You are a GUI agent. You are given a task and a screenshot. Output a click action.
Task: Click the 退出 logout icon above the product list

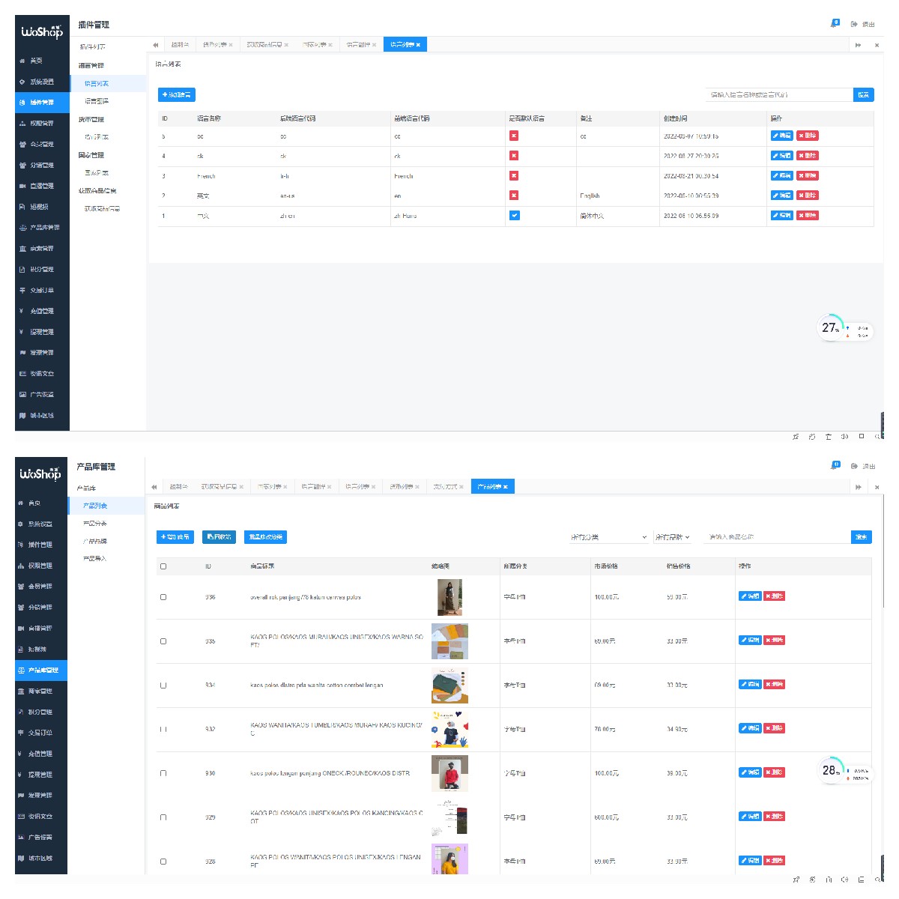(854, 466)
